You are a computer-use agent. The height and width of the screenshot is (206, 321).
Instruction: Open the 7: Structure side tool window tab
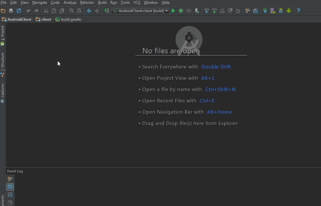3,65
